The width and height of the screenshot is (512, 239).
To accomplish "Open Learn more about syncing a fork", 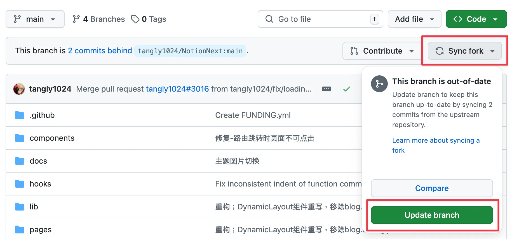I will (436, 145).
